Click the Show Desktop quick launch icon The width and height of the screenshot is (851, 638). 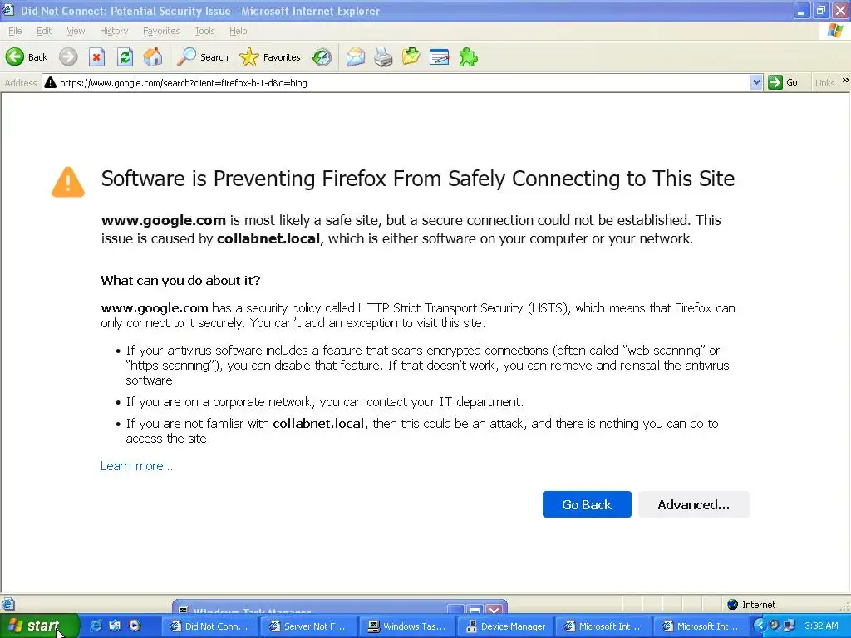click(115, 626)
